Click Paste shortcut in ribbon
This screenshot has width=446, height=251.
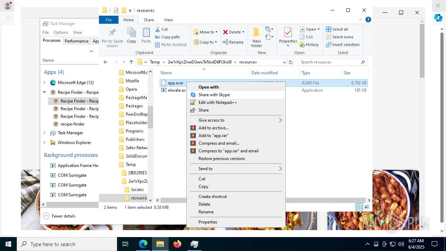click(171, 45)
